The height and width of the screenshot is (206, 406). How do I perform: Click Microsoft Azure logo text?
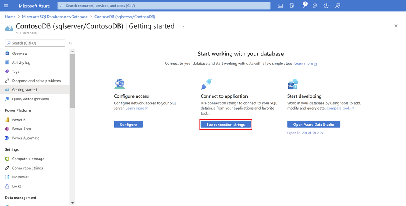34,6
